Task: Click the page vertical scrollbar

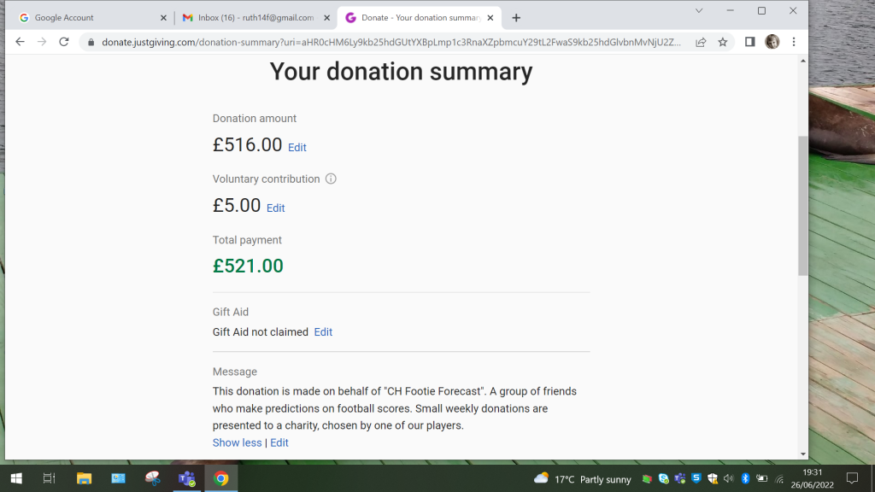Action: point(802,205)
